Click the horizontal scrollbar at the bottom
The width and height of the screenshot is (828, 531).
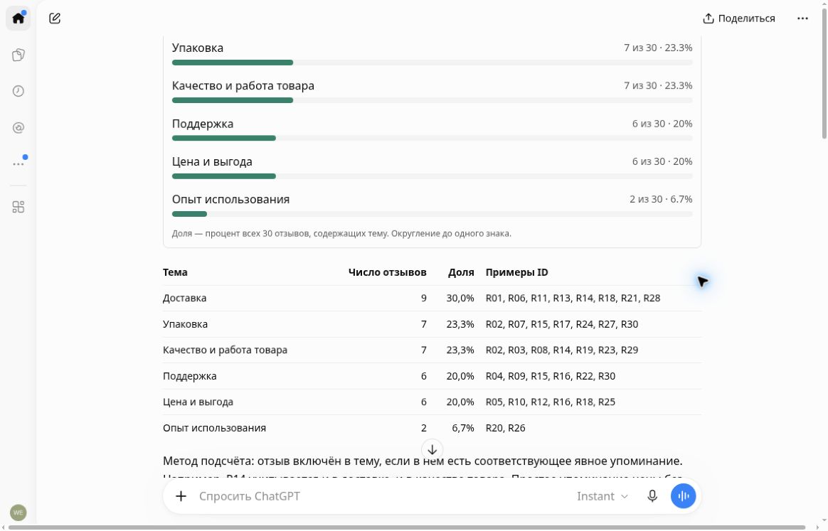407,527
